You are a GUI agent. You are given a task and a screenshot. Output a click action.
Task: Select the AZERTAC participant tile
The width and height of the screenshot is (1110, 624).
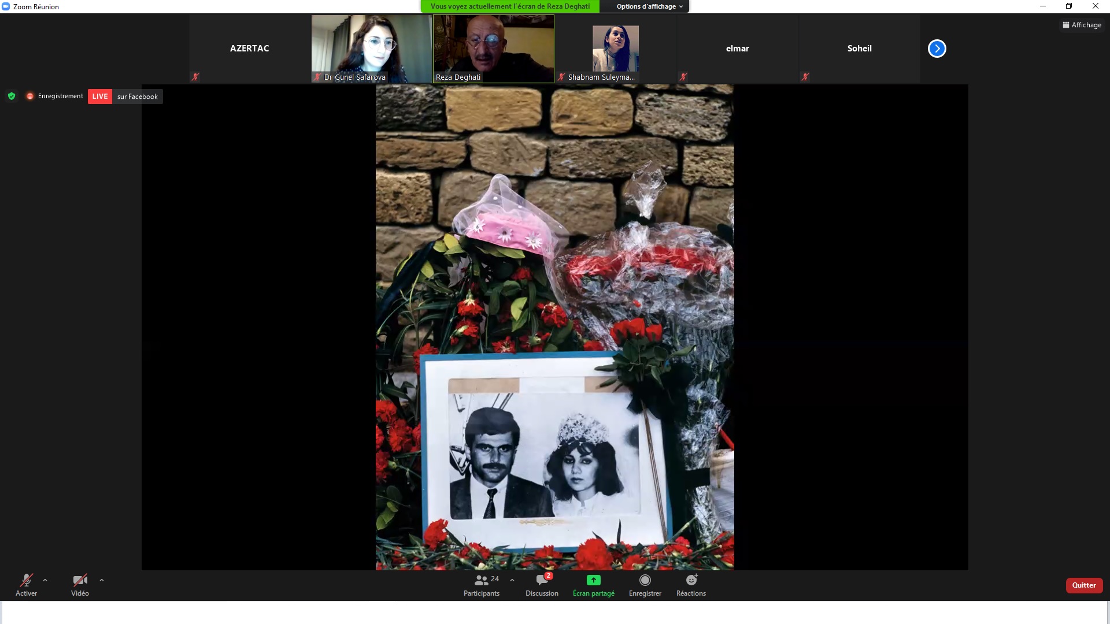(x=250, y=49)
